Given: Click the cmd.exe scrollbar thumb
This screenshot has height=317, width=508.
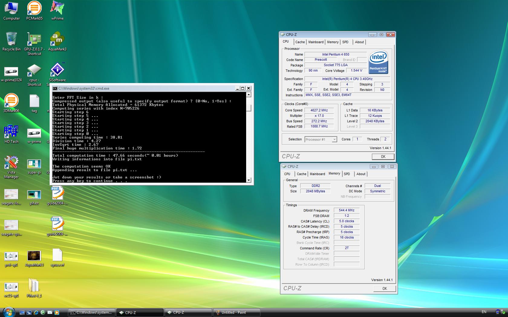Looking at the screenshot, I should tap(249, 108).
